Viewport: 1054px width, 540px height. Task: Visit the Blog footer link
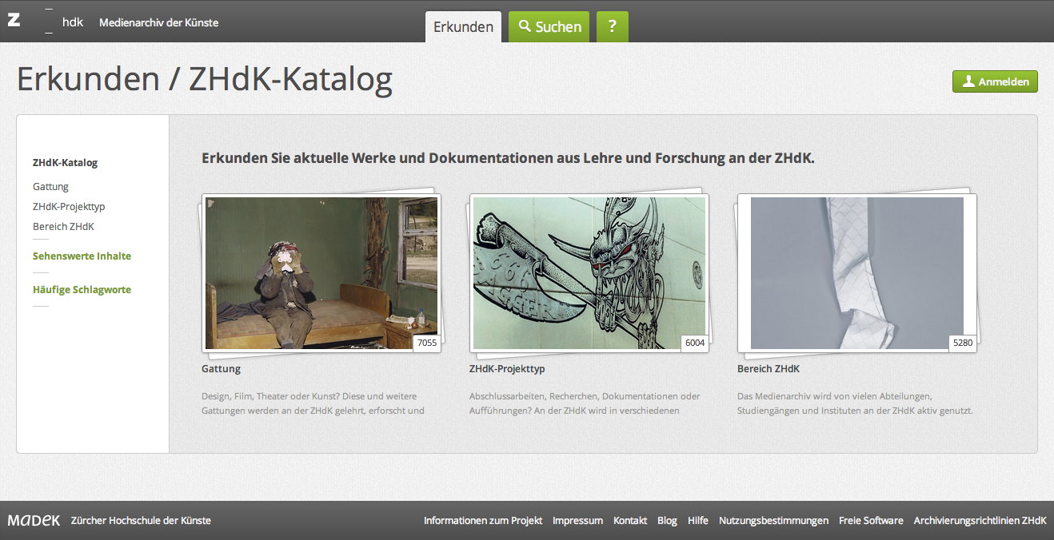(x=667, y=521)
